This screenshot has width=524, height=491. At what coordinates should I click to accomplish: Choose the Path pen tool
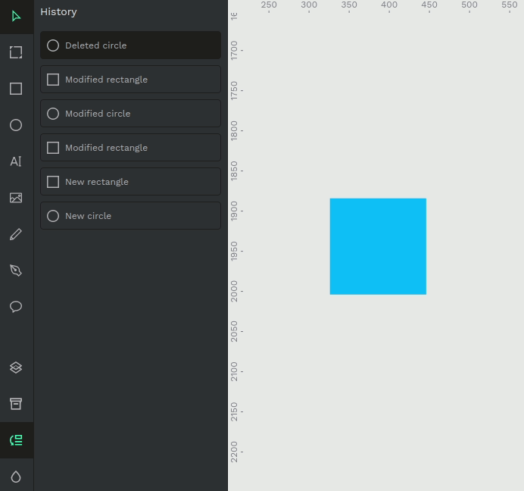(16, 271)
